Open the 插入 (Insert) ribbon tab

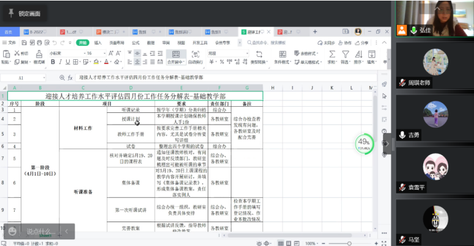[98, 43]
